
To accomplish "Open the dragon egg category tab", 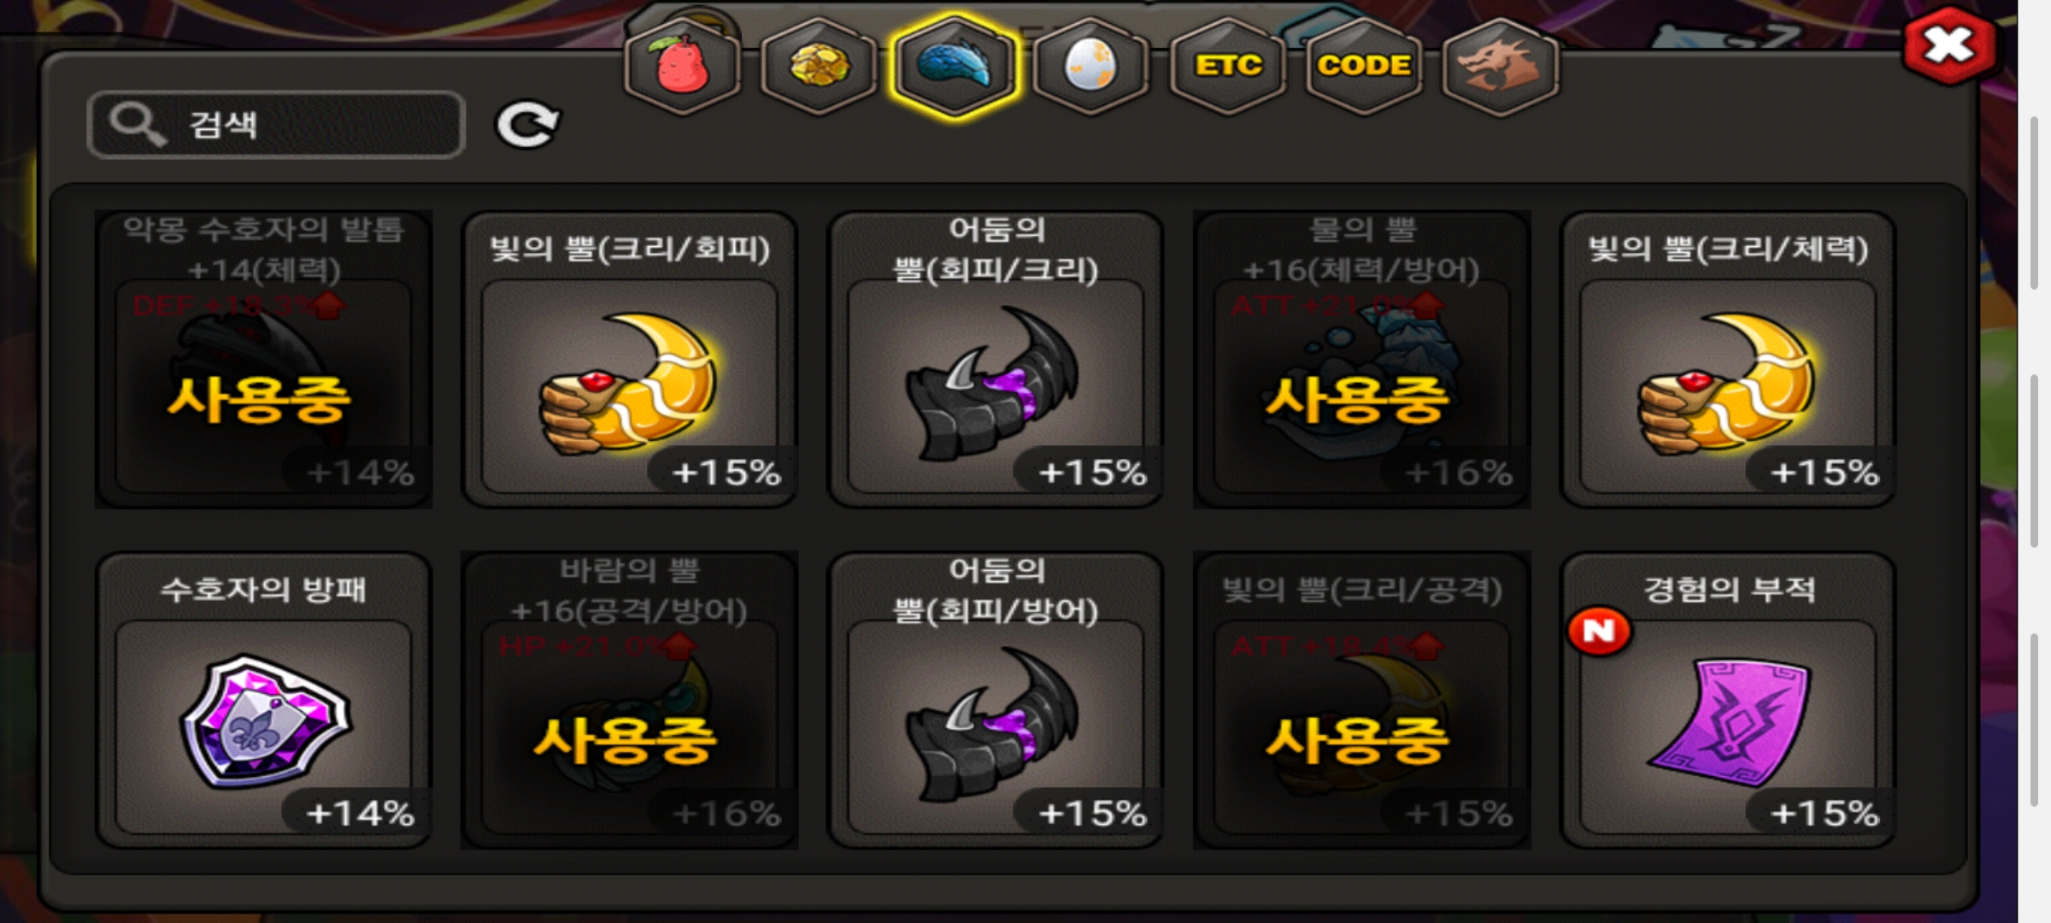I will point(1090,67).
